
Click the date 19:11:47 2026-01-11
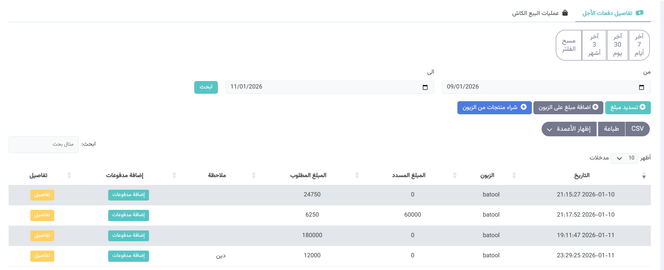coord(586,235)
